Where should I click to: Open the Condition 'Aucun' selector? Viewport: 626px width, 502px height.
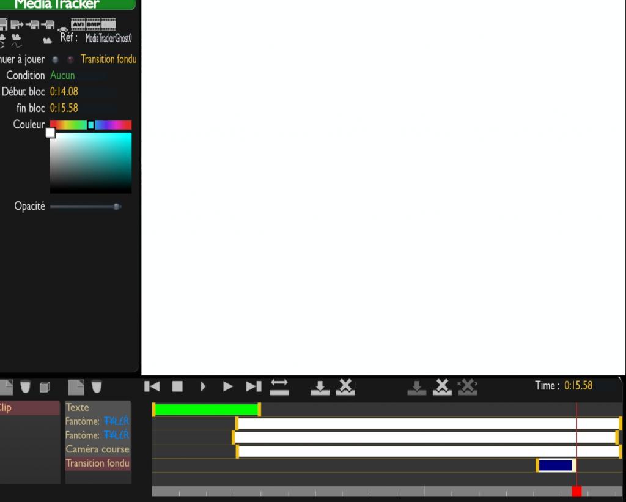click(x=62, y=75)
